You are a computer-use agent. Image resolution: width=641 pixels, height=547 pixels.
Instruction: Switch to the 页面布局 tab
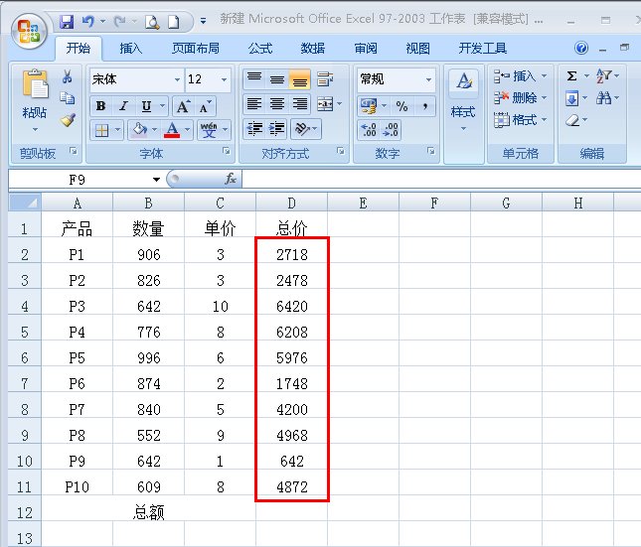(196, 49)
